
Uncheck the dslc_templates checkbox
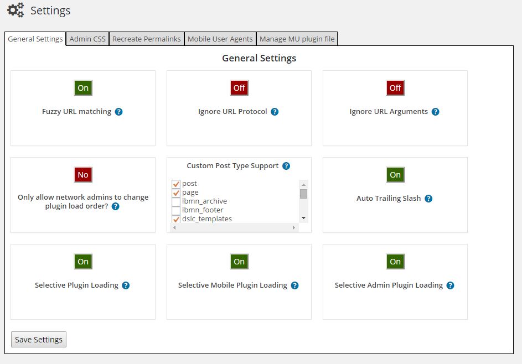coord(176,219)
